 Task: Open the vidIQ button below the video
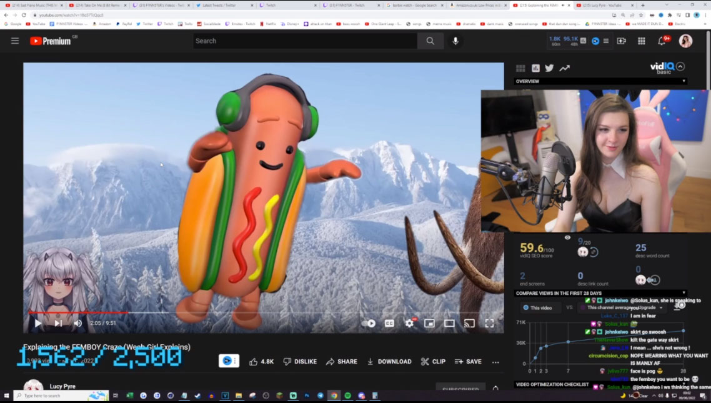229,361
